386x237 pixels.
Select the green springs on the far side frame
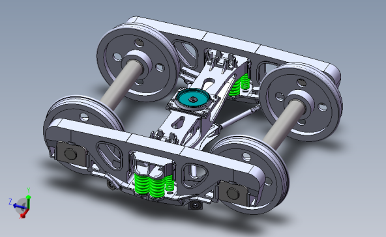coord(239,85)
